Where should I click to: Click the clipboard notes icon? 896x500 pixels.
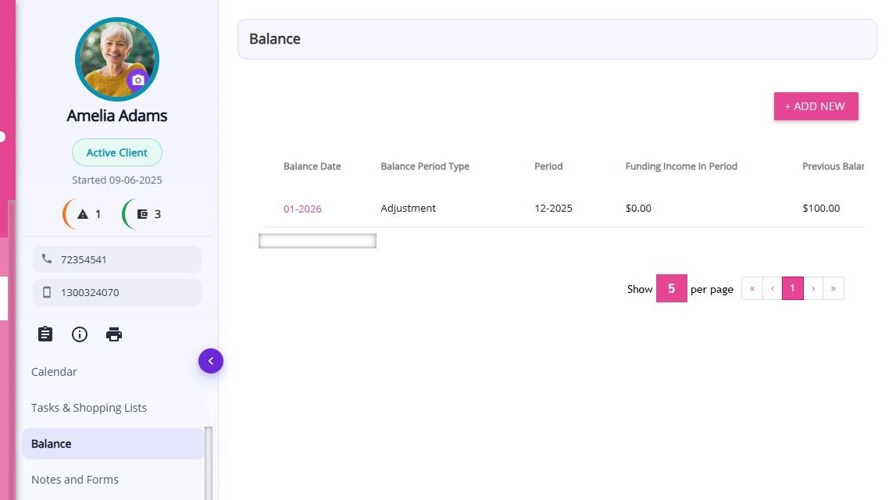coord(45,334)
